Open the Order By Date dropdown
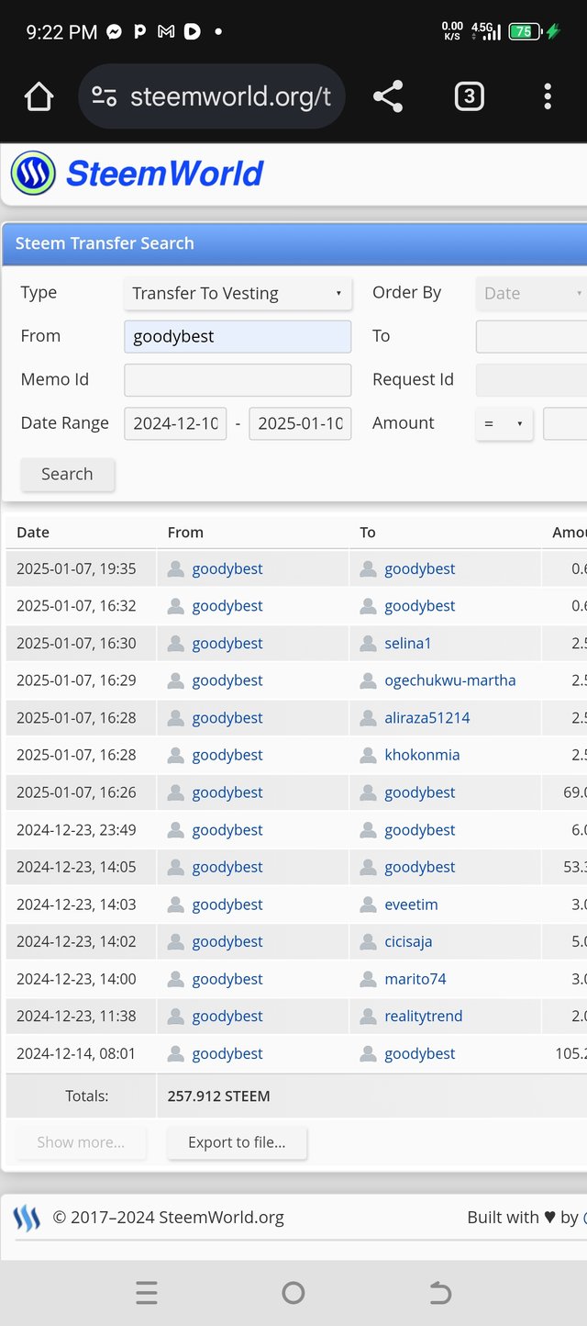Image resolution: width=587 pixels, height=1326 pixels. [531, 294]
